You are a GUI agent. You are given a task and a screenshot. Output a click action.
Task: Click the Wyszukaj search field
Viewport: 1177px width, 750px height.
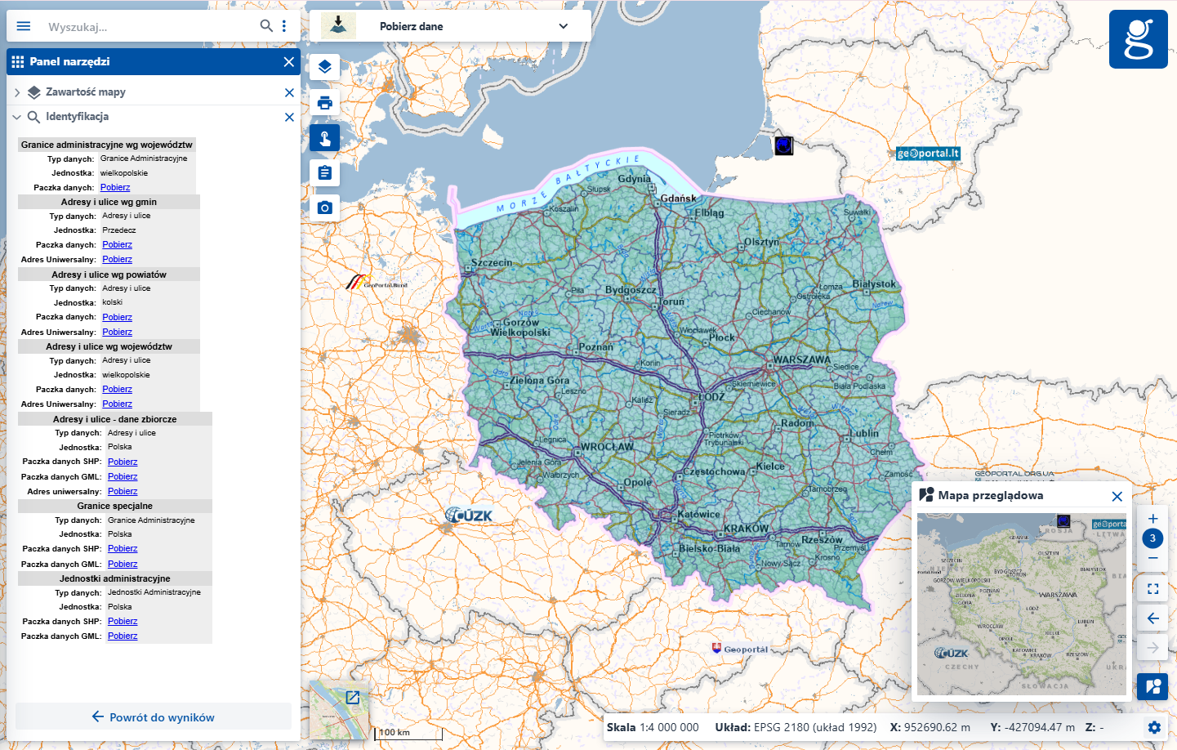[x=147, y=27]
